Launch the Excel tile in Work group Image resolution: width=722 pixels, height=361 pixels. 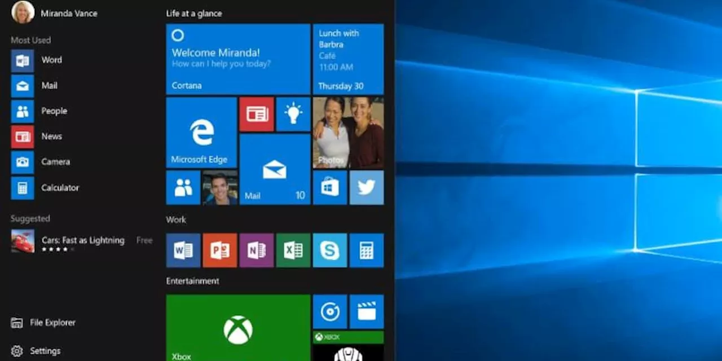click(x=293, y=250)
